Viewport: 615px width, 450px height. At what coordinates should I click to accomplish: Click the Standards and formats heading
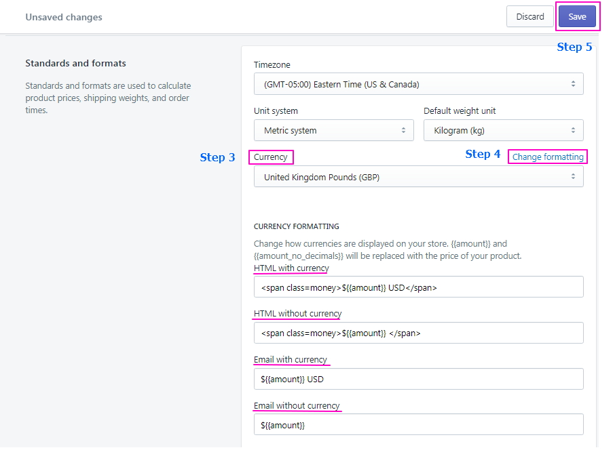click(x=75, y=64)
